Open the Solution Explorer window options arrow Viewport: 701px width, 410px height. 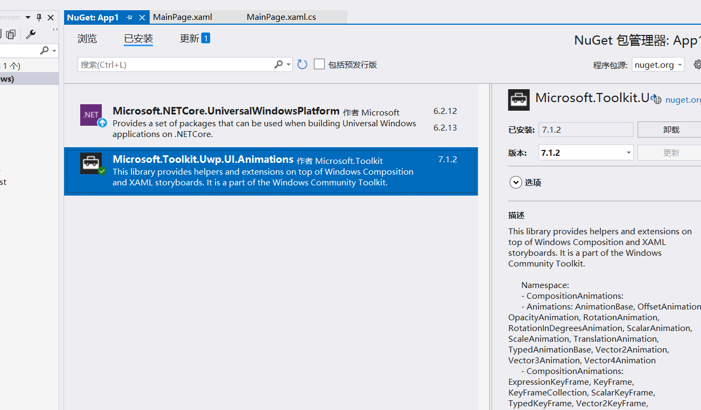(28, 18)
